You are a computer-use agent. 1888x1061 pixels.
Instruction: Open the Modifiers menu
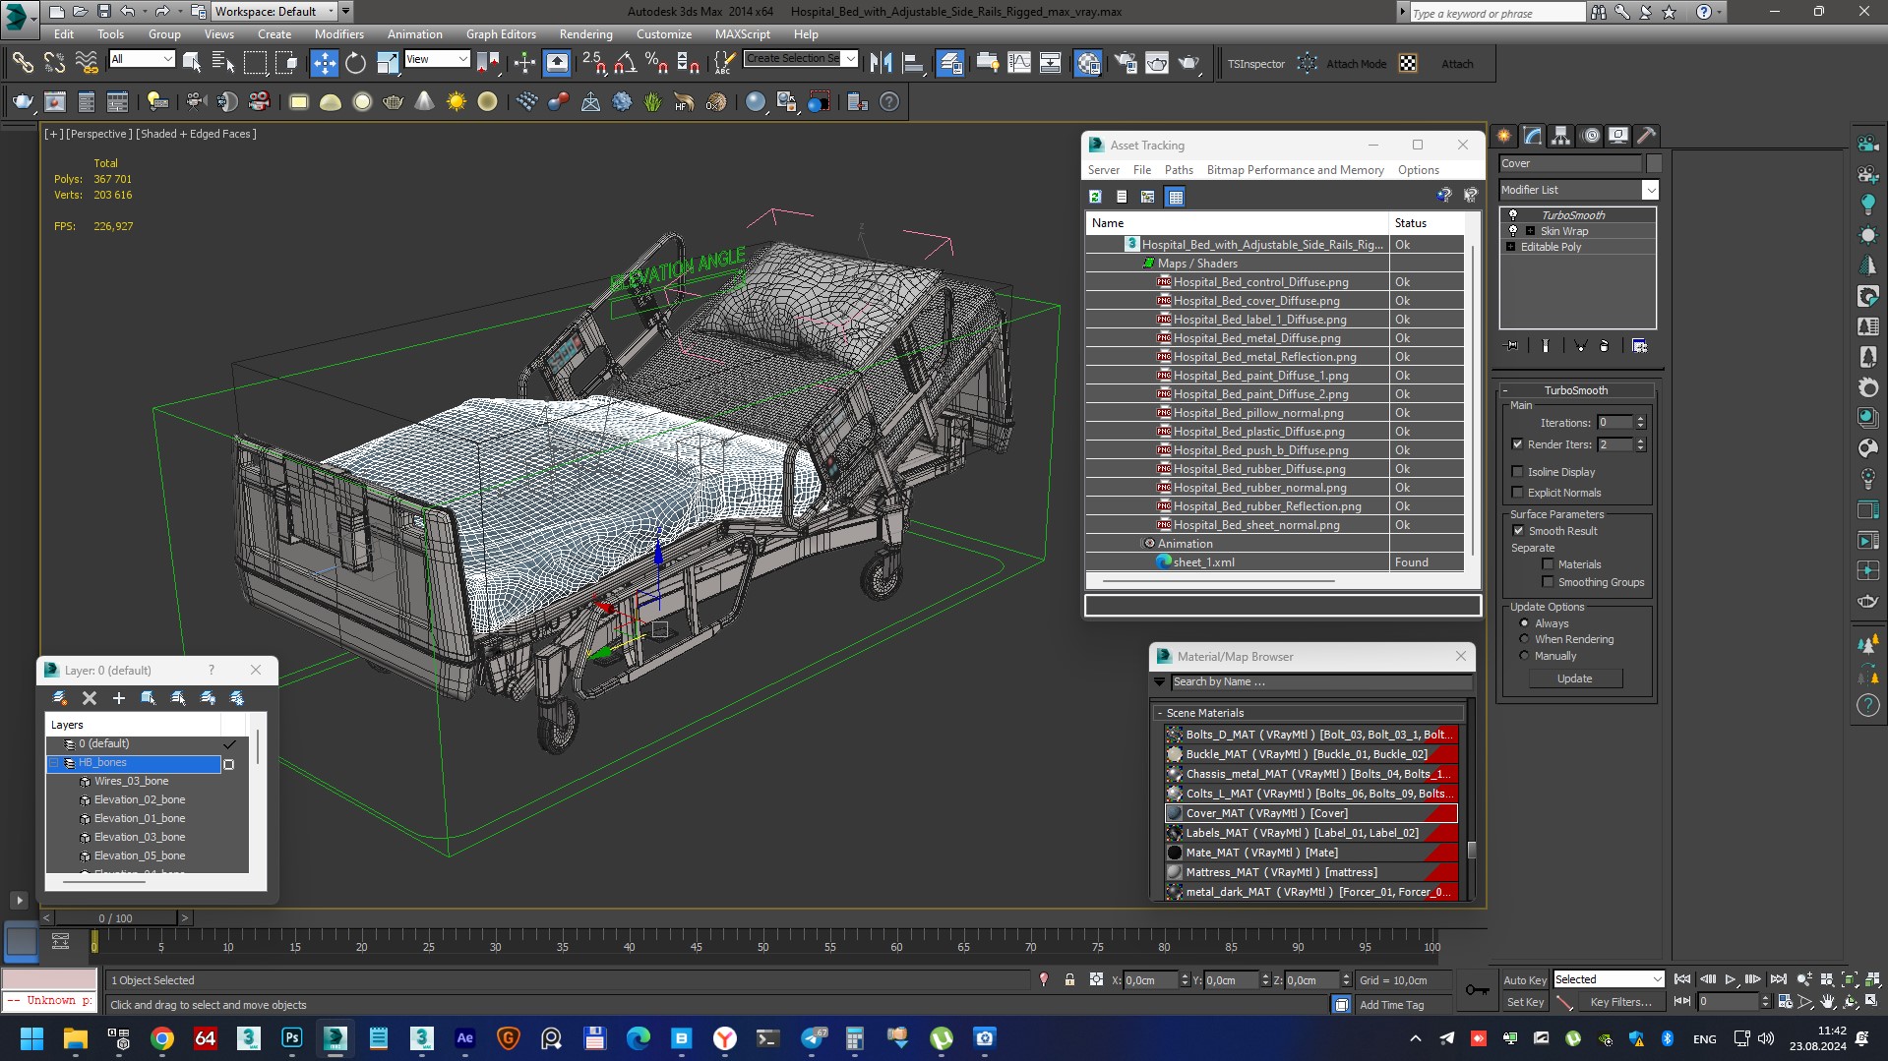pyautogui.click(x=339, y=33)
